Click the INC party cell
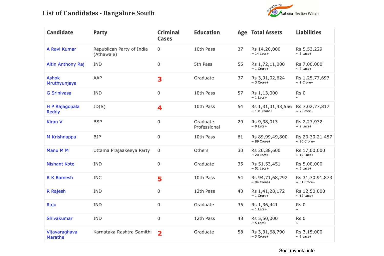The image size is (384, 256). pyautogui.click(x=98, y=178)
